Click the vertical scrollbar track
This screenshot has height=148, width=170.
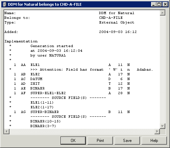pos(163,69)
